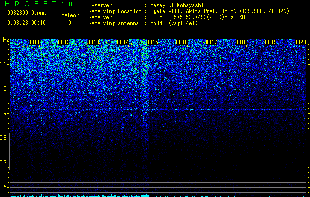Select the ICOM IC-575 53.7492 MHz USB text

click(x=198, y=17)
